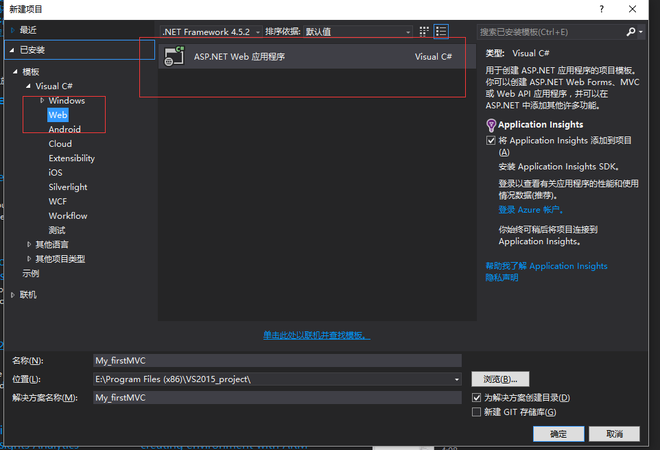
Task: Select the Extensibility template category
Action: (71, 158)
